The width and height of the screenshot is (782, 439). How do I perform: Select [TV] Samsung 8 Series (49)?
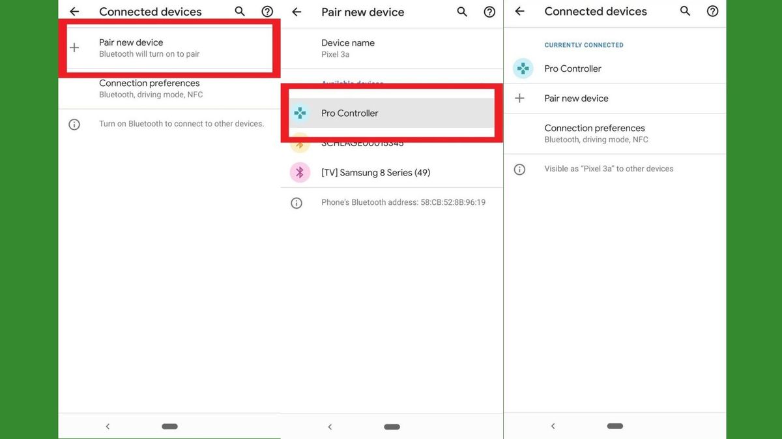pyautogui.click(x=392, y=172)
